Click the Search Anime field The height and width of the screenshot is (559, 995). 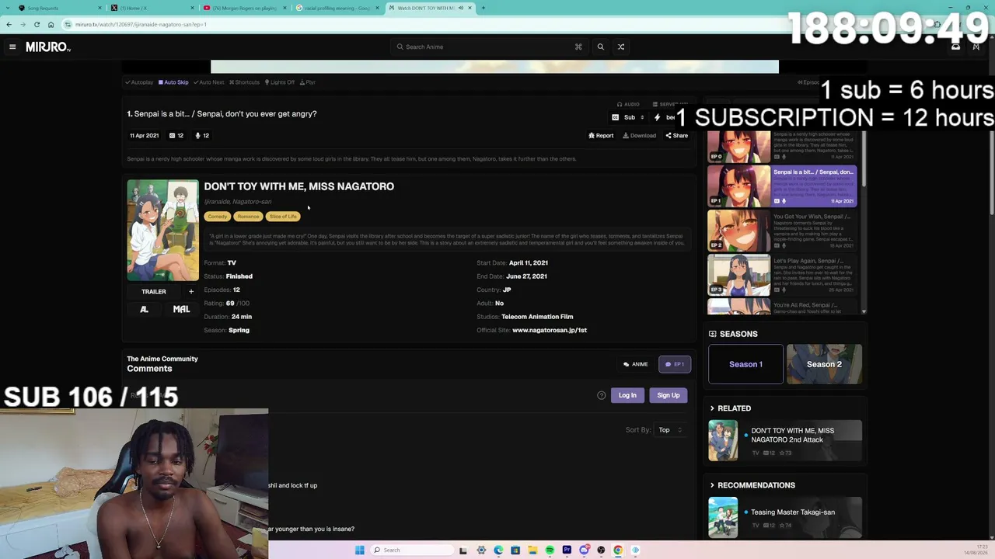coord(490,47)
